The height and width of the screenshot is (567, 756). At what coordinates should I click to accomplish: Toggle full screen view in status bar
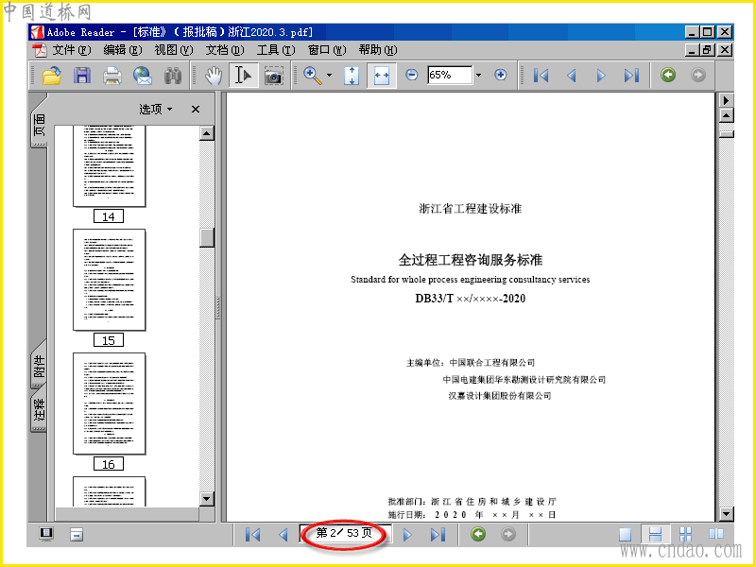tap(46, 534)
